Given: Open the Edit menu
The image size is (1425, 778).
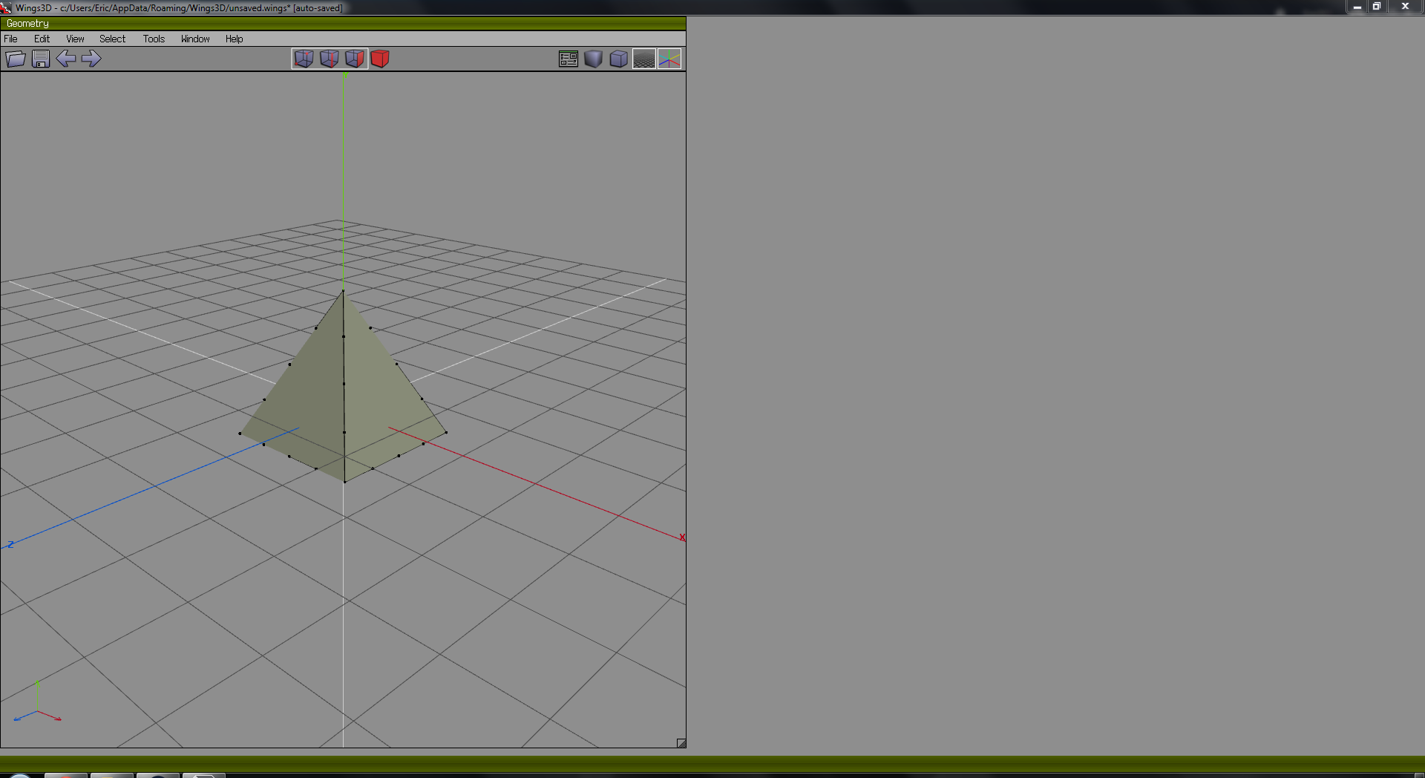Looking at the screenshot, I should (42, 39).
